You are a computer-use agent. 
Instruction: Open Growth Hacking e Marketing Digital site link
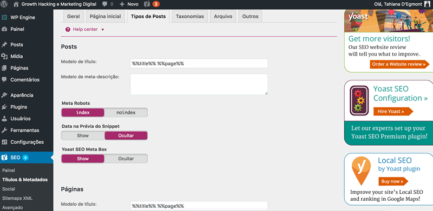[59, 4]
